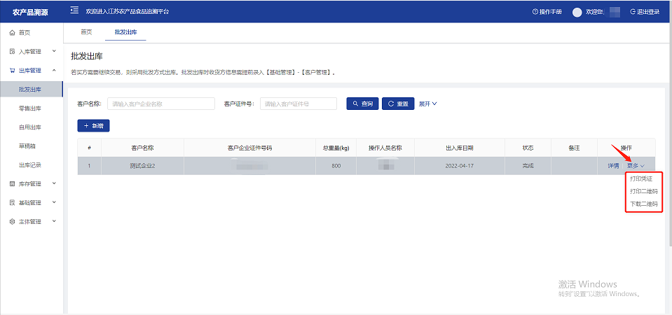Click the sidebar collapse hamburger icon

[74, 11]
